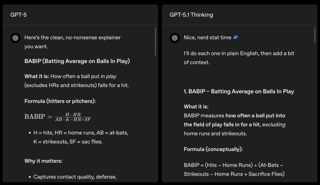Click "Formula (hitters or pitchers):" label
The height and width of the screenshot is (185, 320).
[x=60, y=101]
